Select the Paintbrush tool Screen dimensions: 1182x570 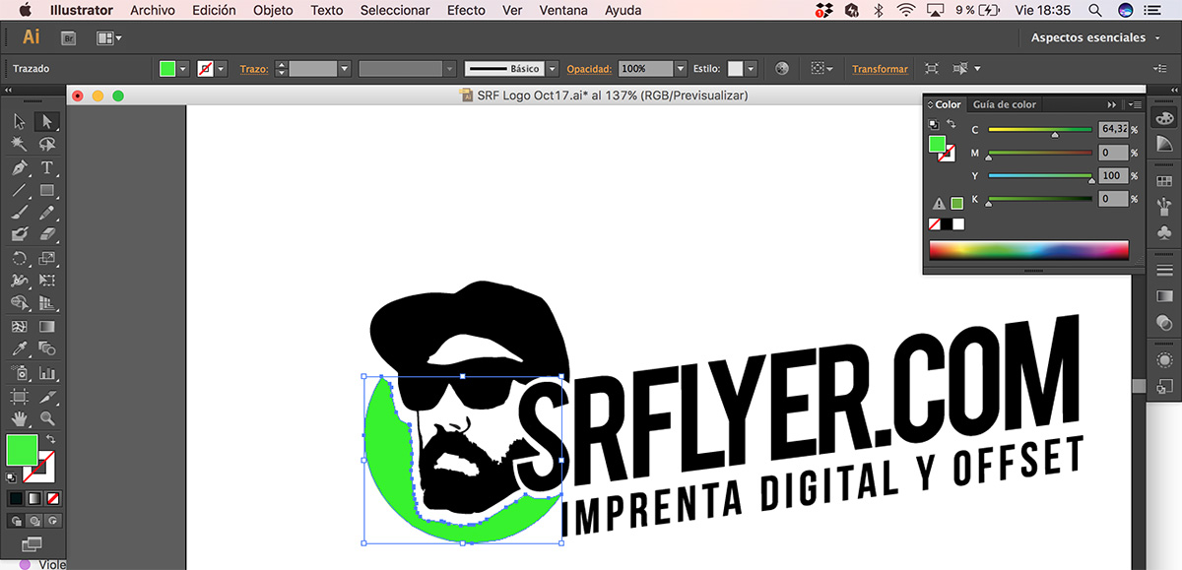click(19, 213)
